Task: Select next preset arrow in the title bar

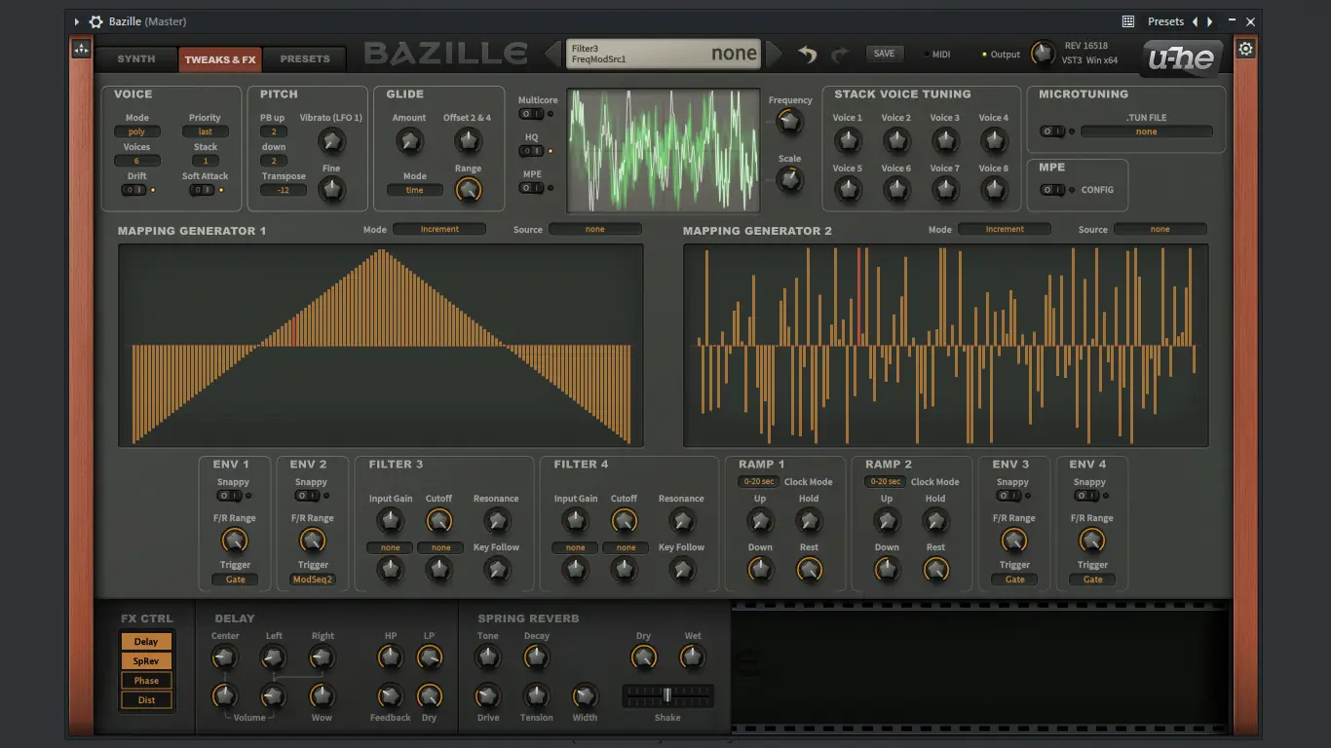Action: [x=1210, y=21]
